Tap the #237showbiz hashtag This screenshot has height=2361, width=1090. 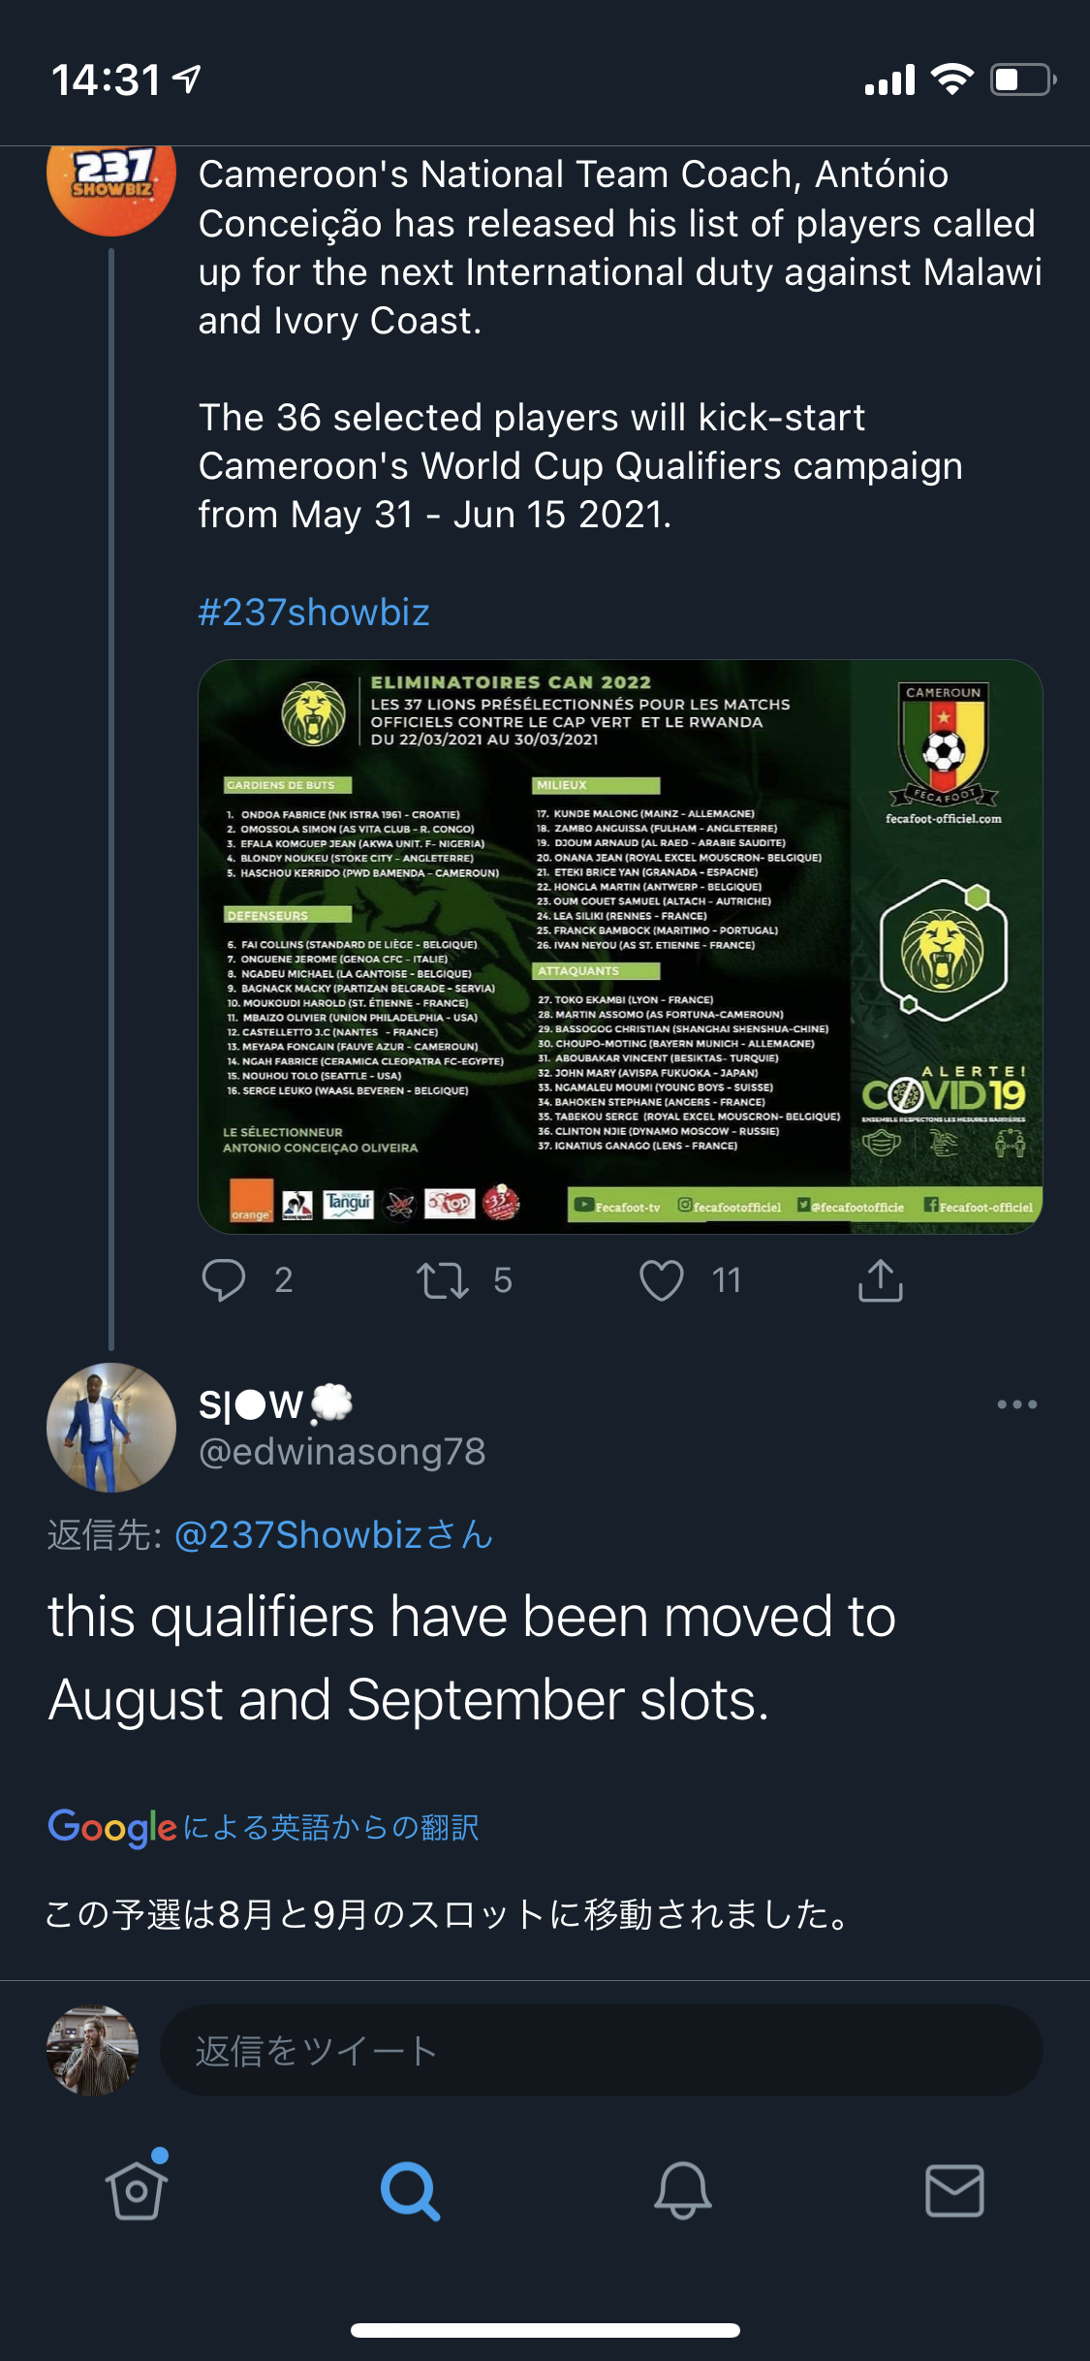[314, 613]
